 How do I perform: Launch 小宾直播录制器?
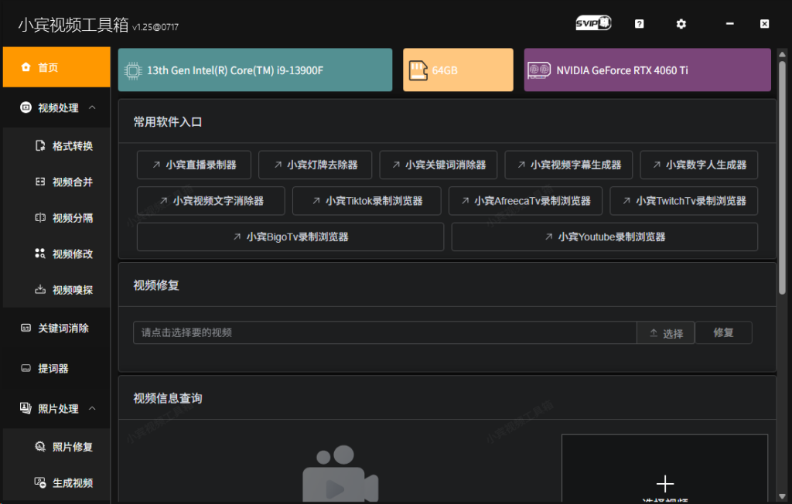pyautogui.click(x=194, y=165)
